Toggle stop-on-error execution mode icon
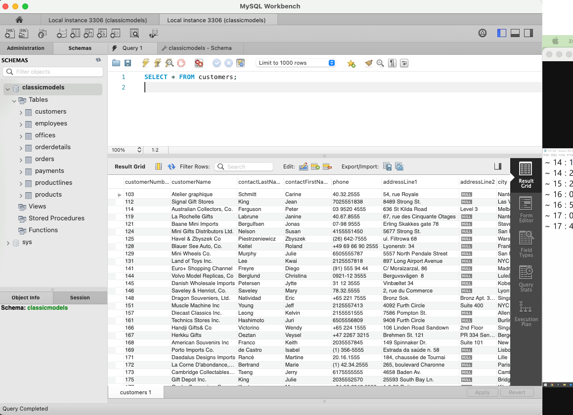573x415 pixels. coord(199,63)
